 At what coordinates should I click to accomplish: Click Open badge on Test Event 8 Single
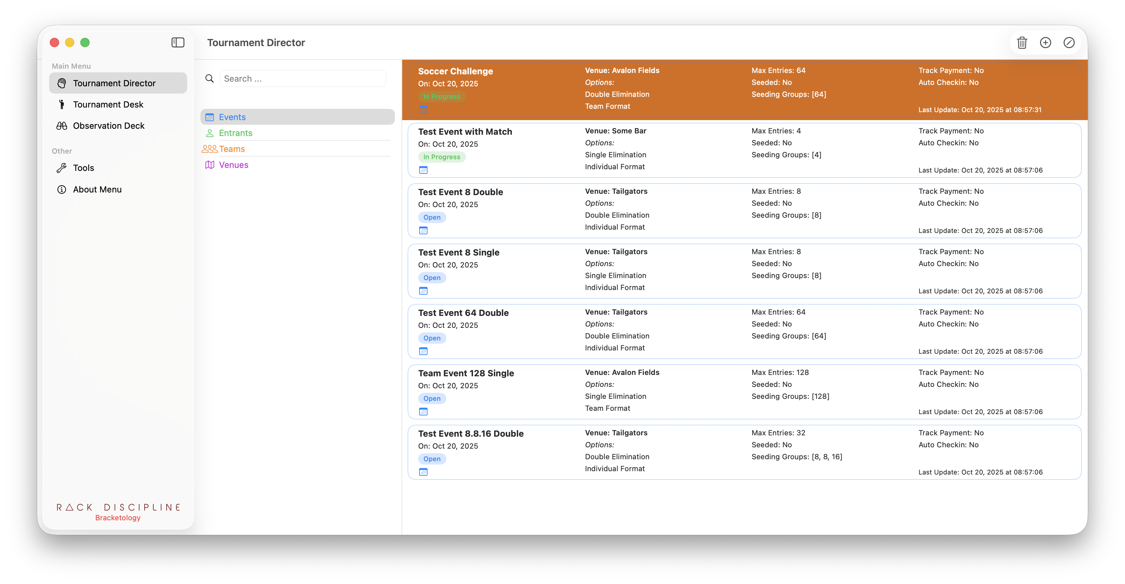(x=431, y=278)
